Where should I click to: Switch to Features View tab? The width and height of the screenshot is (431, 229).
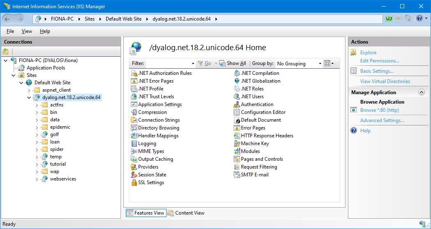[x=146, y=213]
